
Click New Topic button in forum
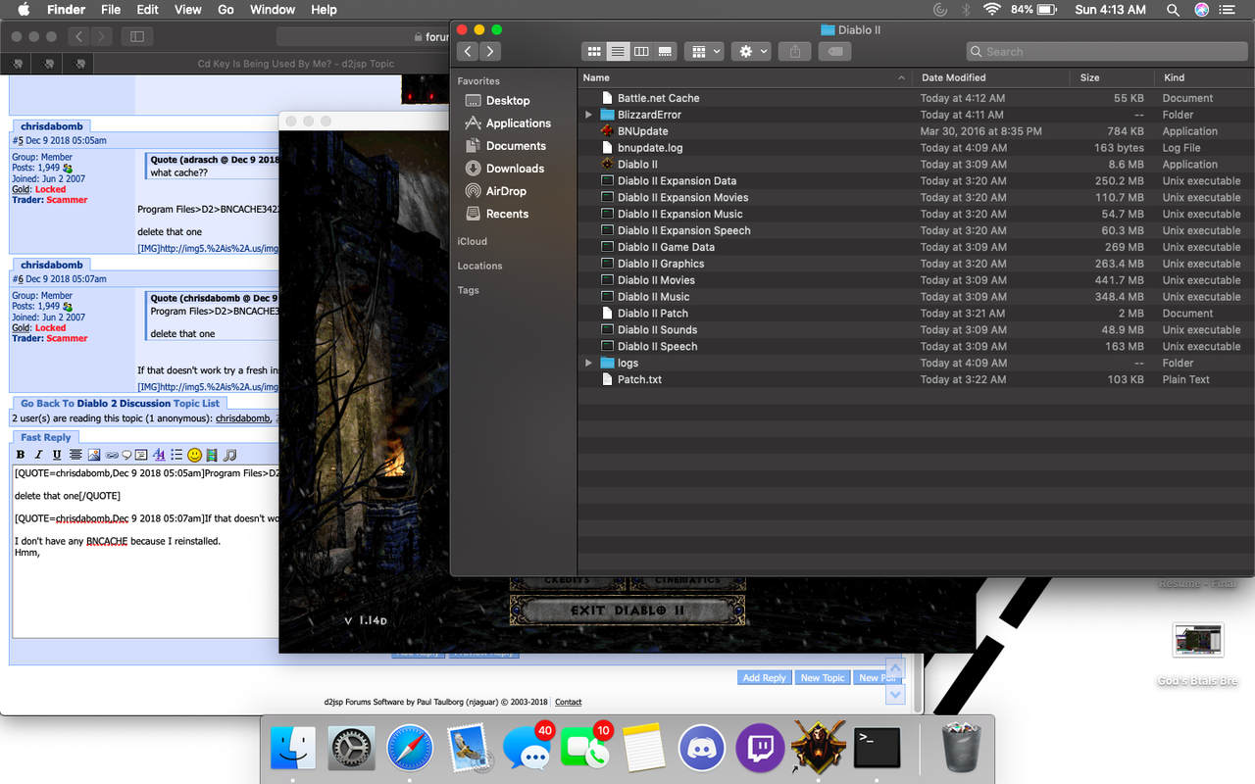click(x=822, y=678)
